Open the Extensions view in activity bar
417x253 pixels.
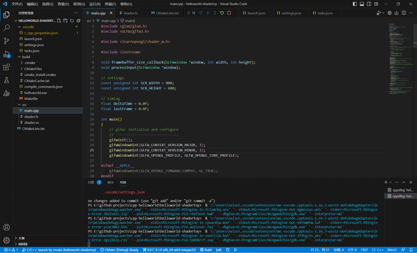point(6,67)
